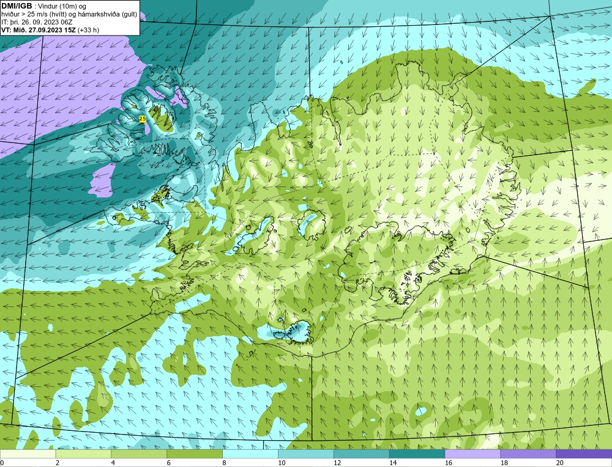The image size is (612, 467).
Task: Click the yellow 25 gust marker
Action: click(143, 119)
